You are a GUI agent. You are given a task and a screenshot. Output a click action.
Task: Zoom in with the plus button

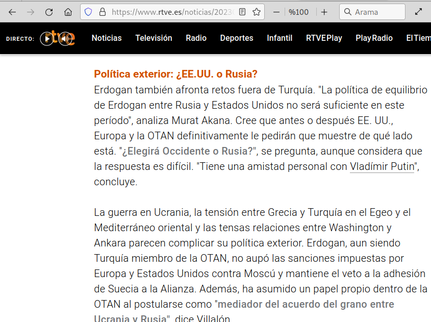(x=324, y=12)
